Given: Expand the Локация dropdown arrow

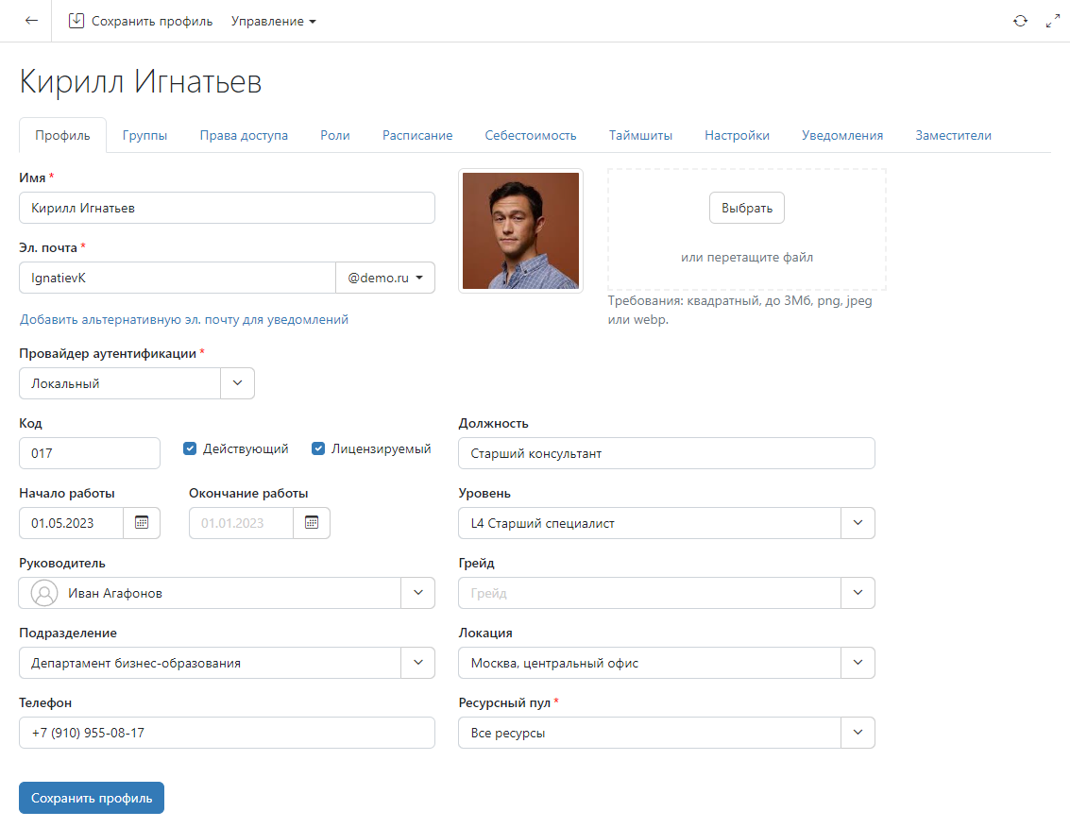Looking at the screenshot, I should [x=858, y=663].
